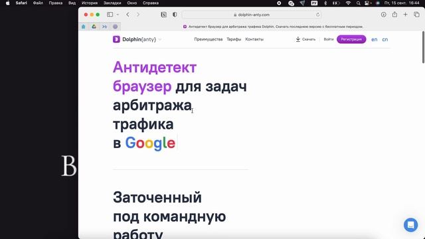Click the Войти login link

click(329, 39)
